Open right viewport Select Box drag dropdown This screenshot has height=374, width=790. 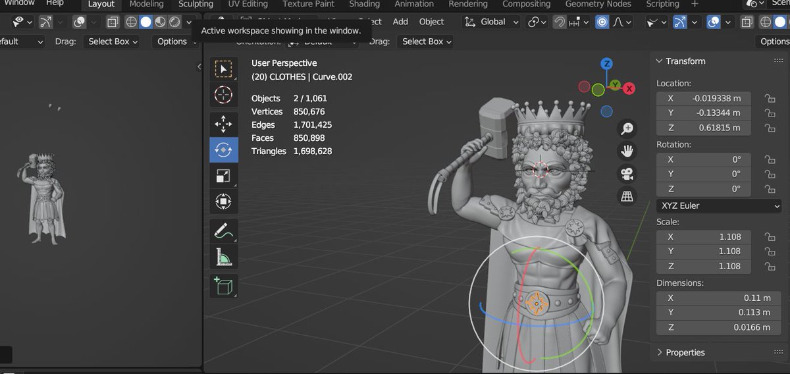pos(427,41)
